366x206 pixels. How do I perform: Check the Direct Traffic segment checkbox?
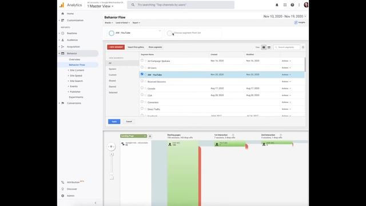(142, 109)
